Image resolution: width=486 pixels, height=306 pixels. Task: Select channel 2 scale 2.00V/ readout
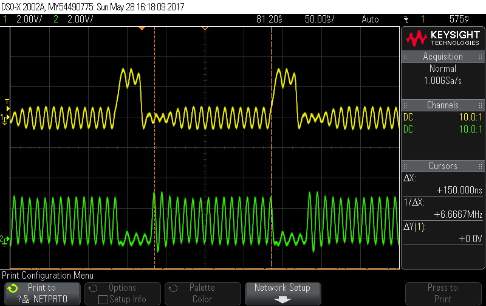[80, 19]
